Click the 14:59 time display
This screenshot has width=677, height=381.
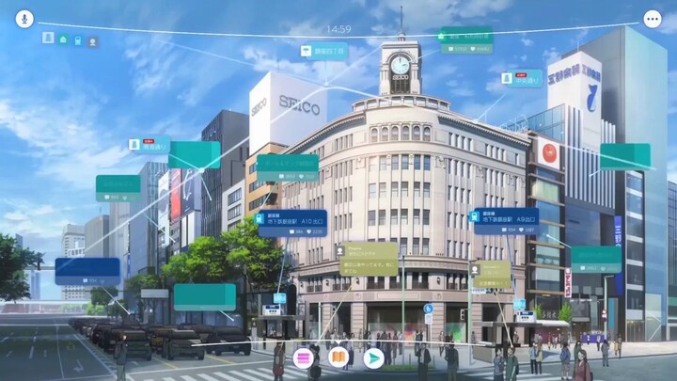point(338,29)
